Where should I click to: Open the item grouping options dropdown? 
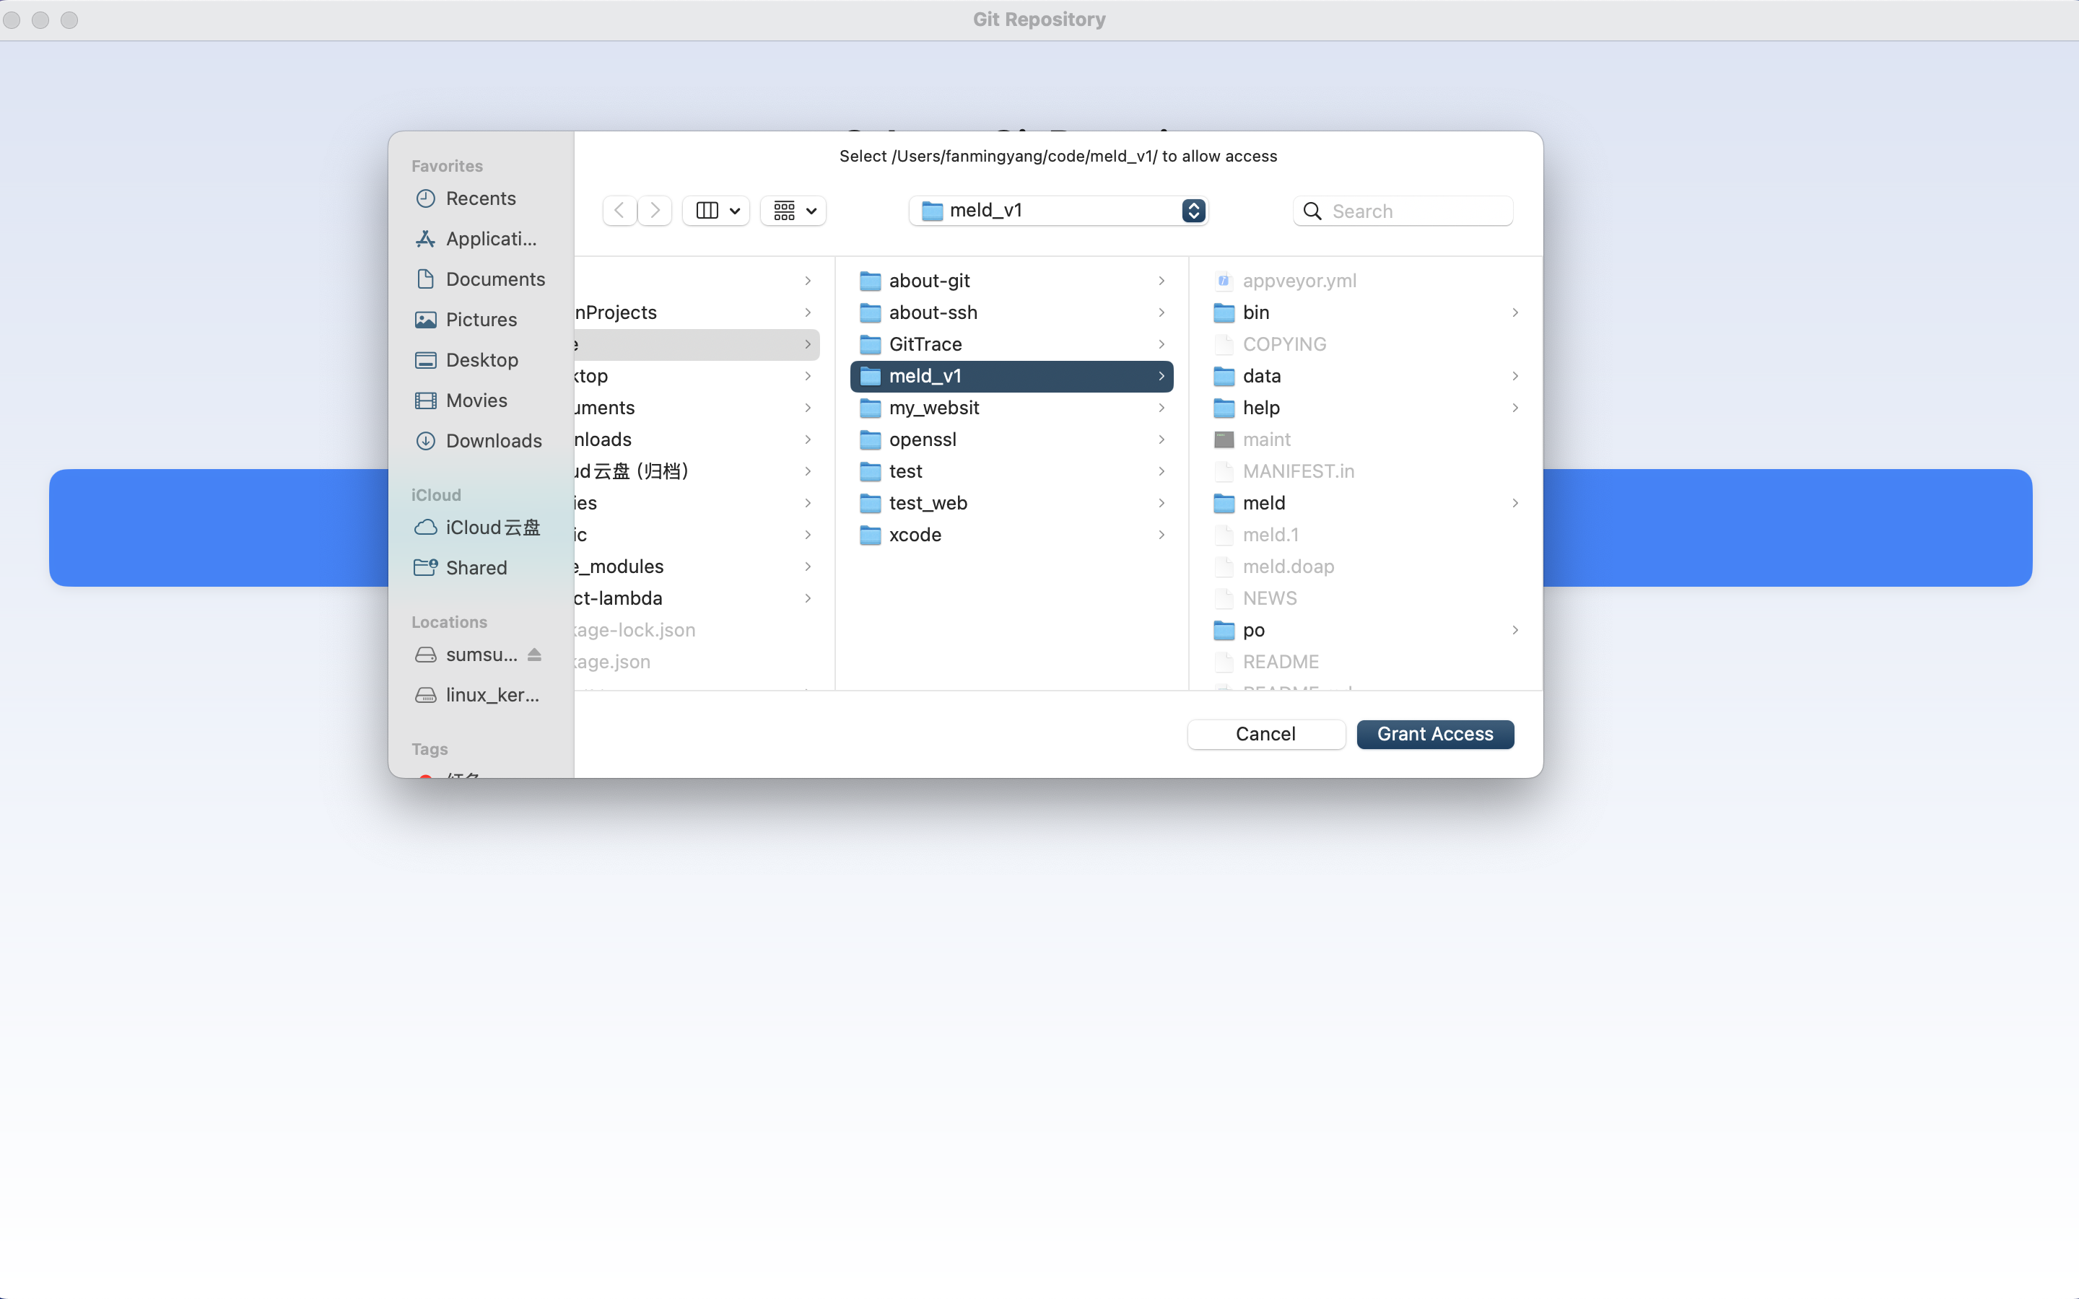(x=793, y=211)
